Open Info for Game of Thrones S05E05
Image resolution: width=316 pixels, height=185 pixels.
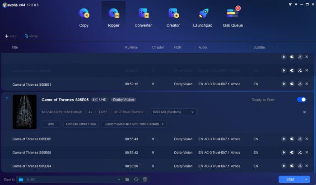pos(51,124)
